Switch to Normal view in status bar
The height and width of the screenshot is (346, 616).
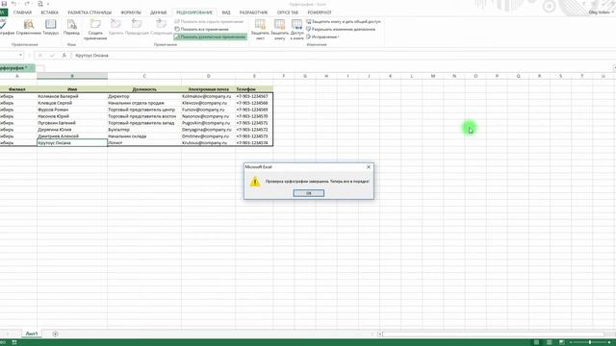(x=536, y=342)
